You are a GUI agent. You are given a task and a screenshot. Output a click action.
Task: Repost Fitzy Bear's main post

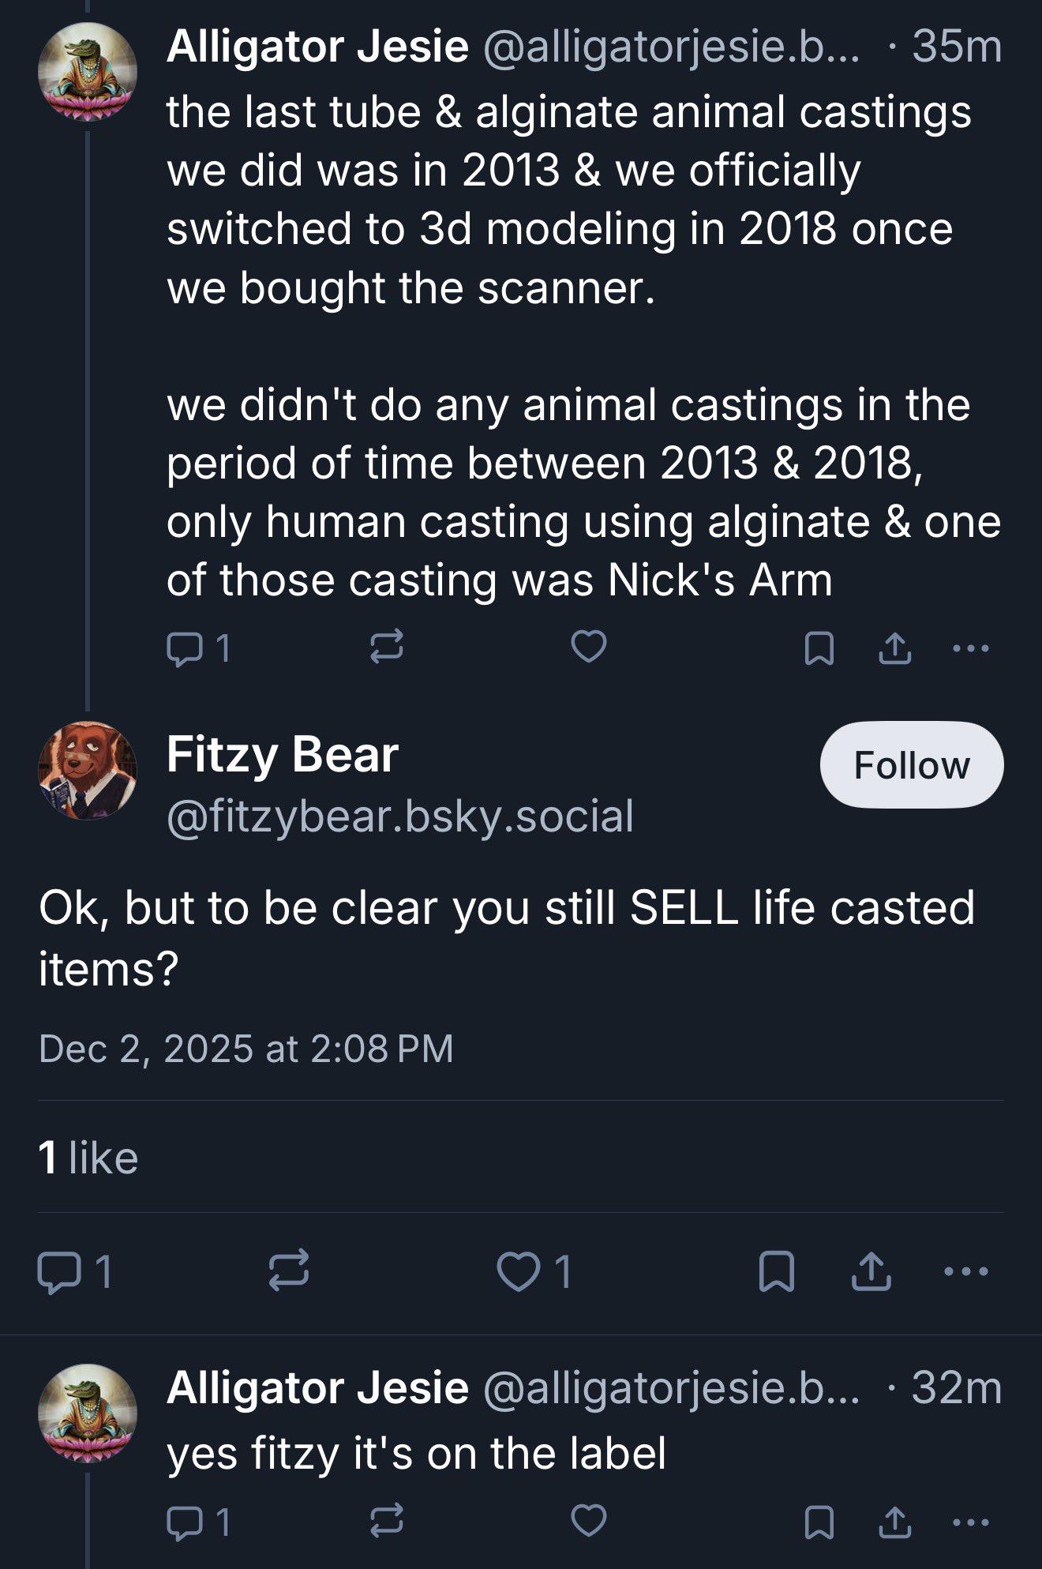point(289,1272)
